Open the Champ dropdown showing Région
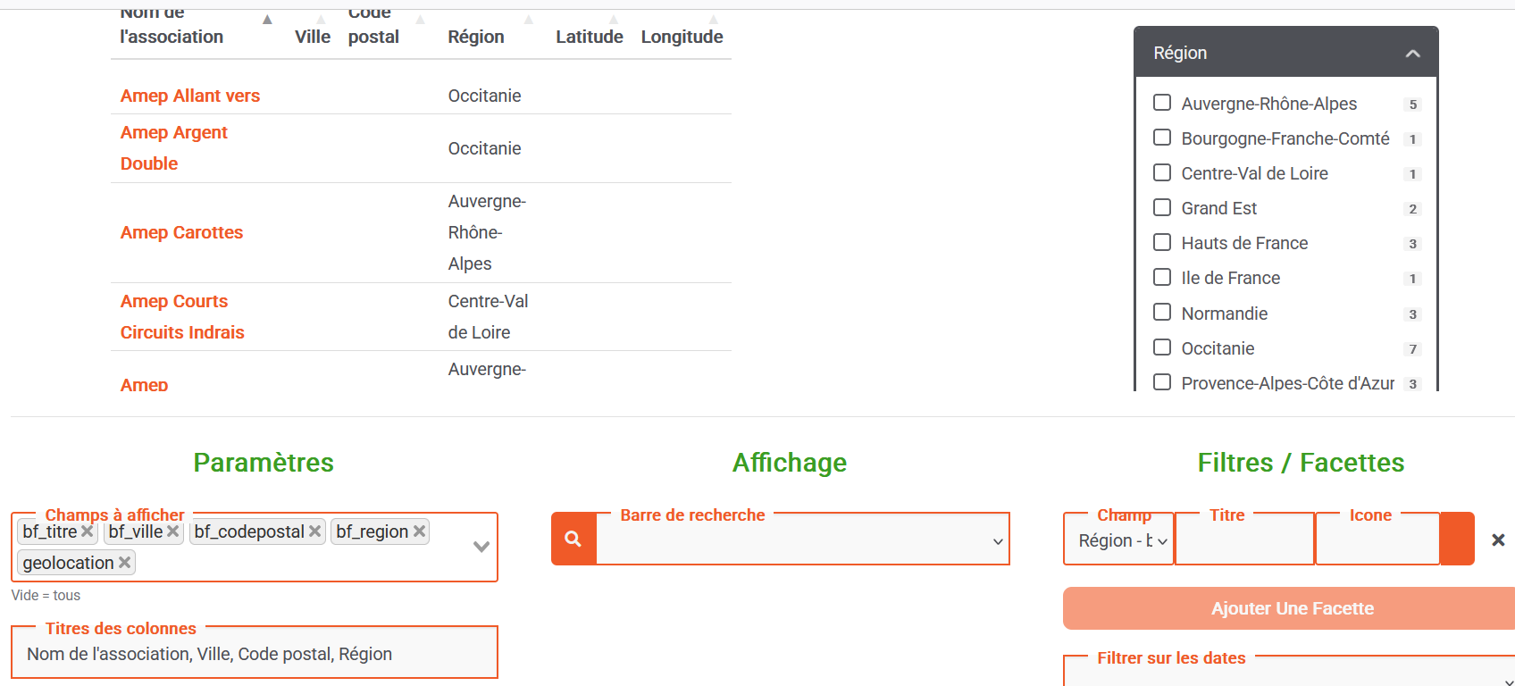 coord(1119,540)
